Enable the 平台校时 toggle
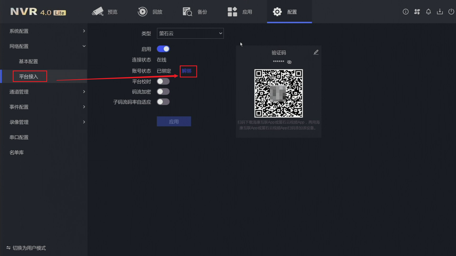456x256 pixels. tap(163, 81)
